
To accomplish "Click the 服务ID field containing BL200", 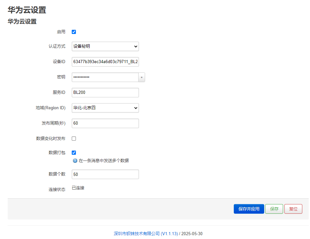I will (105, 93).
